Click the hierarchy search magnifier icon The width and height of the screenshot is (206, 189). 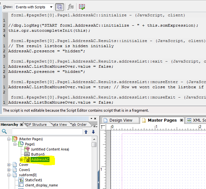(4, 132)
